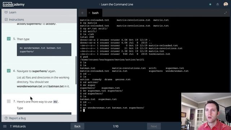The width and height of the screenshot is (231, 130).
Task: Click the webcam video thumbnail
Action: 206,111
